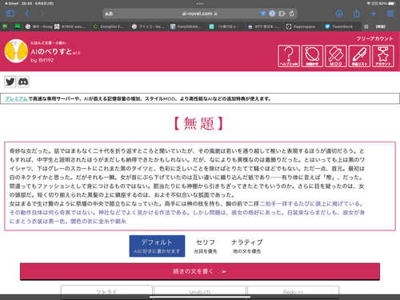Click the Undo (T) button

(x=200, y=292)
